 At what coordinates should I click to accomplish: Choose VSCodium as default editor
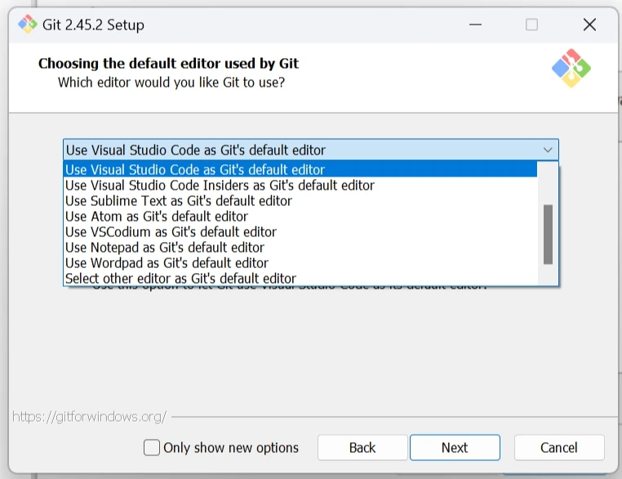point(171,232)
